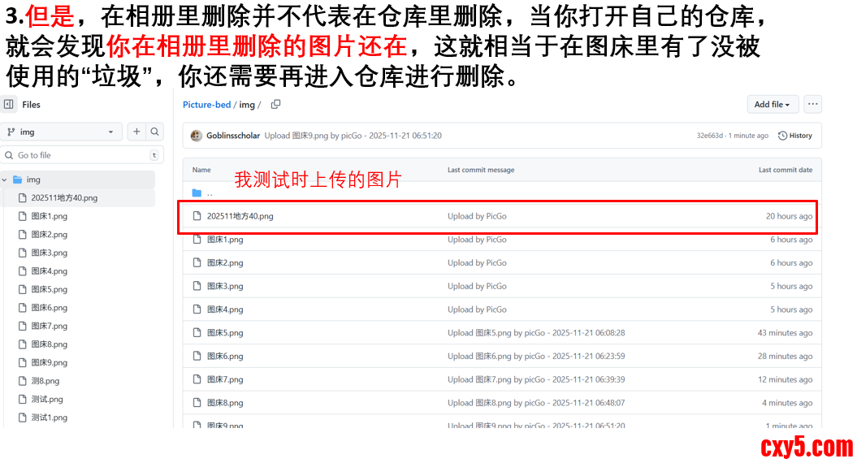Viewport: 857px width, 463px height.
Task: Open 图床1.png in file list
Action: pos(225,240)
